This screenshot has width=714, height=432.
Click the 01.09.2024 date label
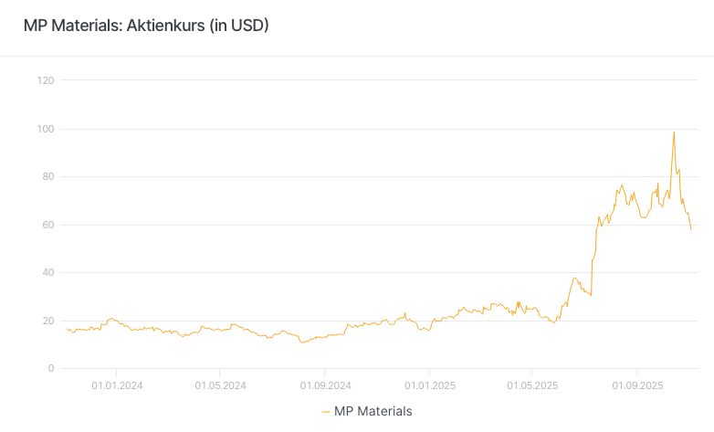(325, 386)
